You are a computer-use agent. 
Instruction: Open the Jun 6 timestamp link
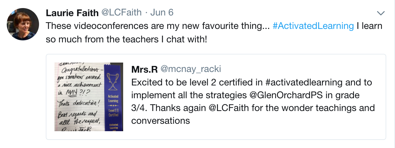pos(162,13)
